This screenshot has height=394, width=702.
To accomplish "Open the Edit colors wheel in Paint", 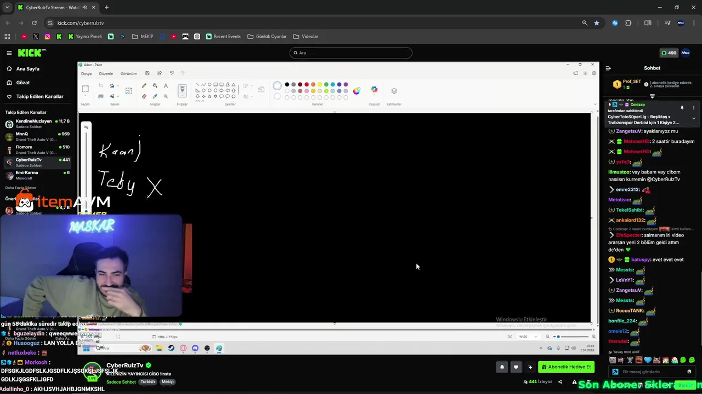I will 356,91.
